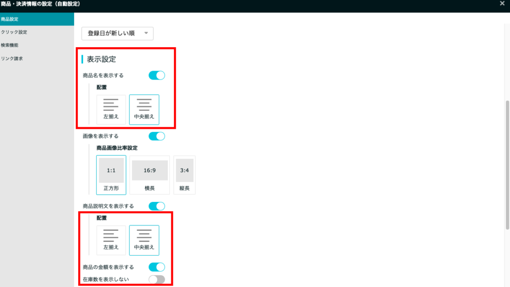Disable the 画像を表示する switch
510x287 pixels.
pos(156,136)
